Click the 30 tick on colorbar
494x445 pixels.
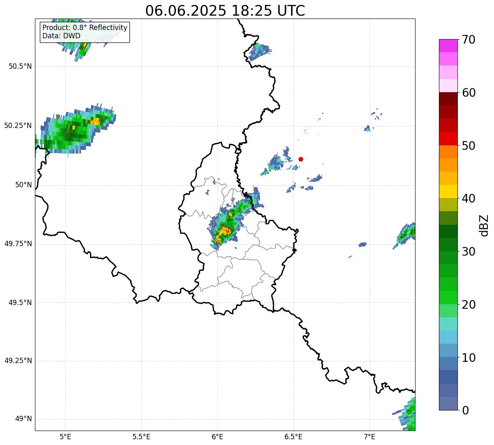tap(469, 252)
